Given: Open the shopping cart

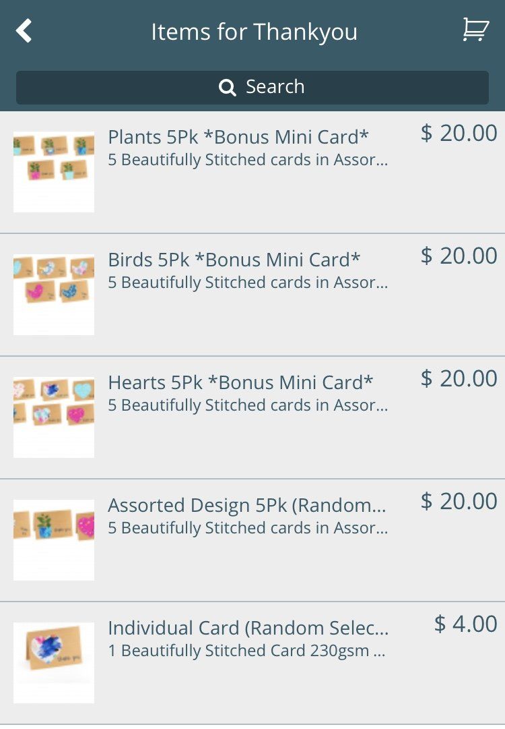Looking at the screenshot, I should 475,30.
